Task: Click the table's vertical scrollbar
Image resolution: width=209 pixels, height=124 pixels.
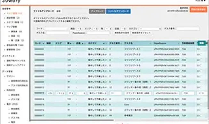Action: coord(208,74)
